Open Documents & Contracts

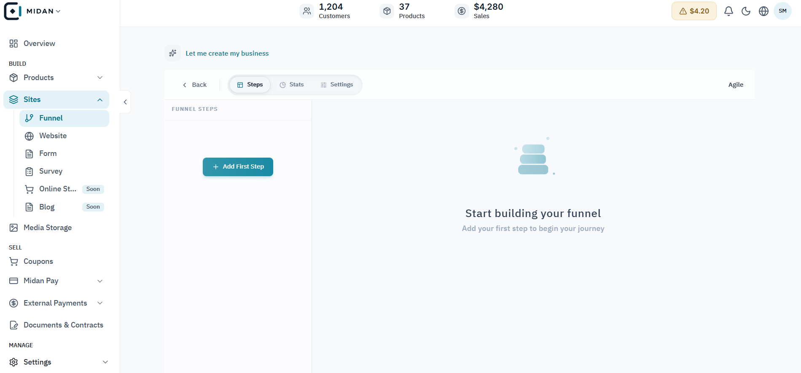(x=56, y=325)
